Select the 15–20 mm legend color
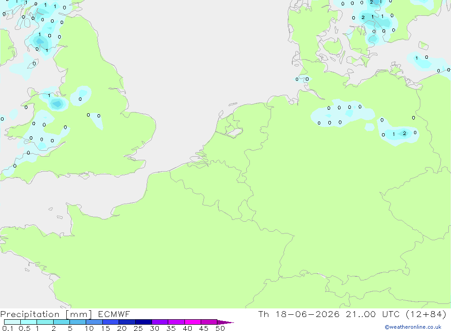 [111, 322]
